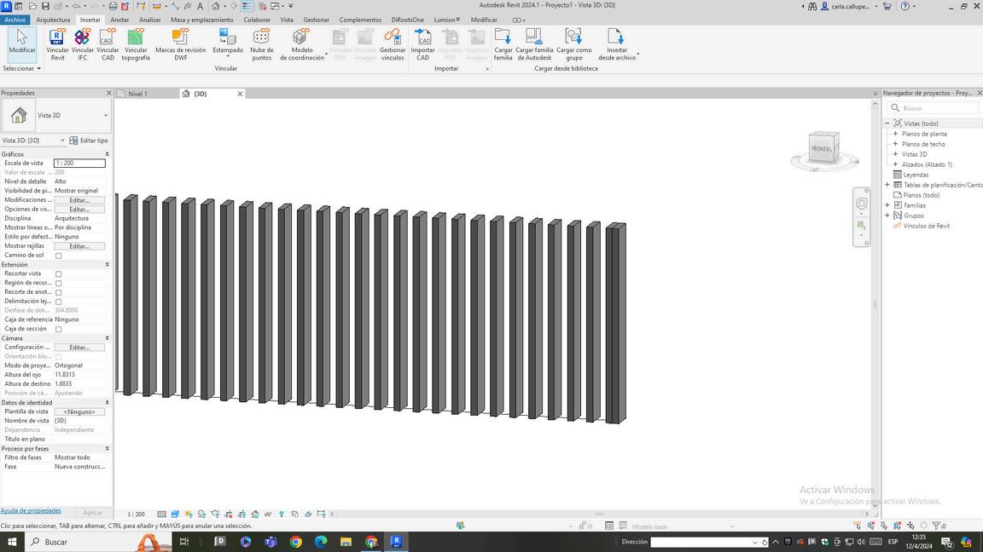983x552 pixels.
Task: Open Seleccionar panel dropdown
Action: point(22,68)
